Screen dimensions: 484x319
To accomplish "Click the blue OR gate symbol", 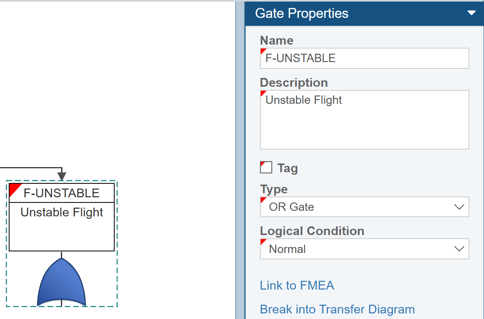I will pos(61,283).
